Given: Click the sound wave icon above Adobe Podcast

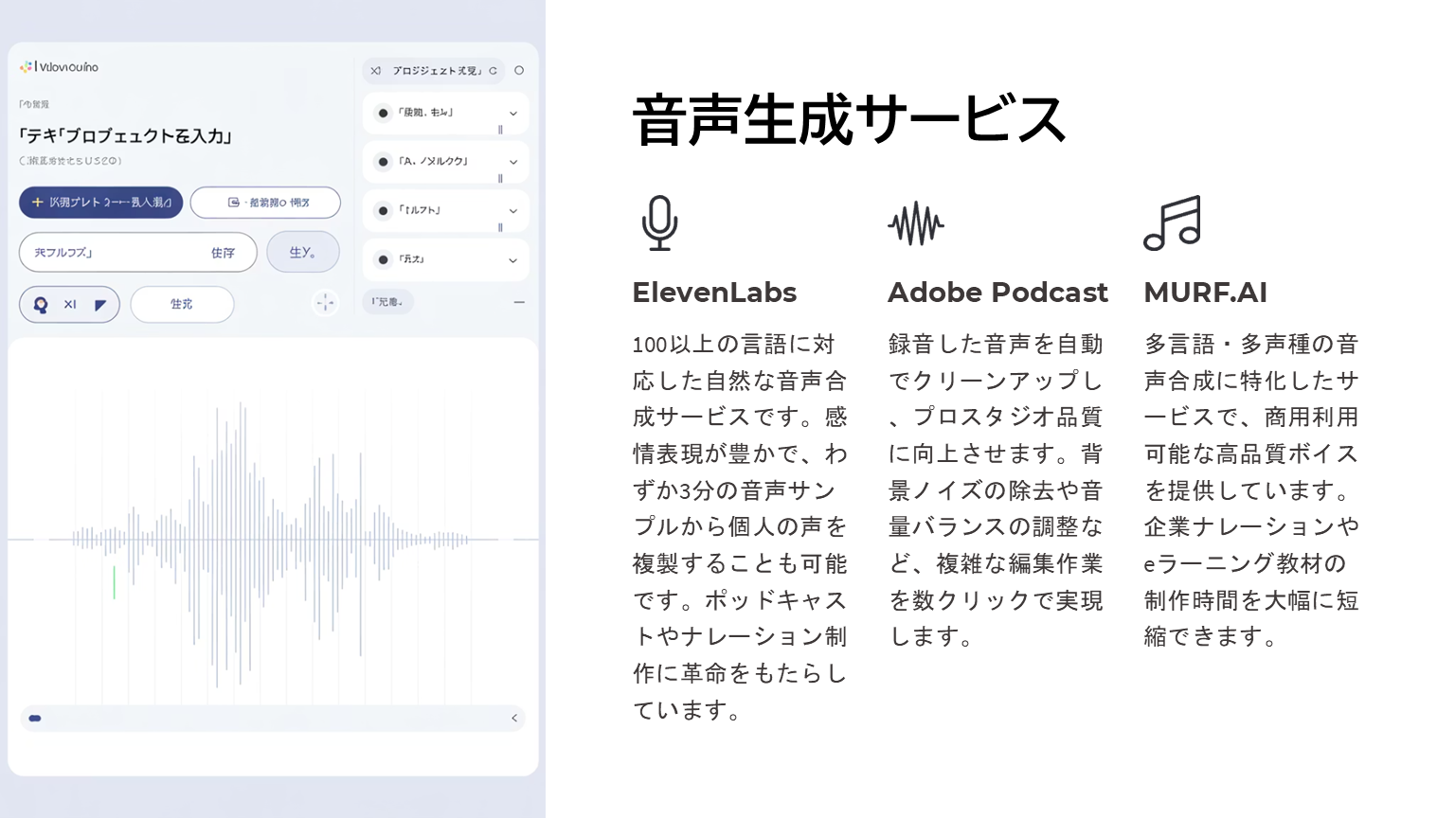Looking at the screenshot, I should coord(916,224).
